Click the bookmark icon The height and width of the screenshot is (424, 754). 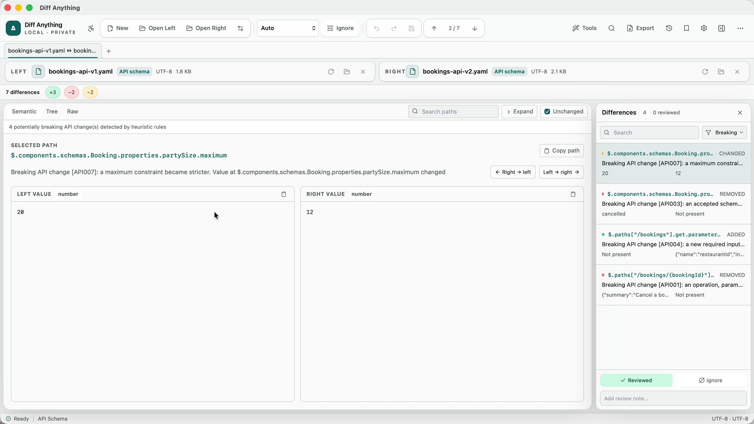click(686, 28)
